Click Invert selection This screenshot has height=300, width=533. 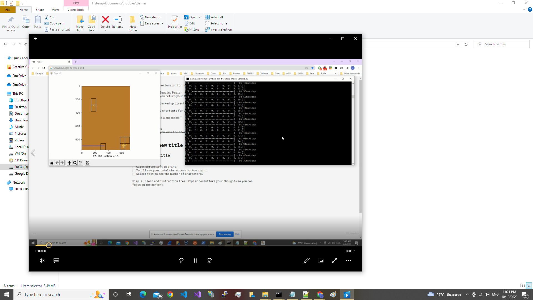[218, 29]
